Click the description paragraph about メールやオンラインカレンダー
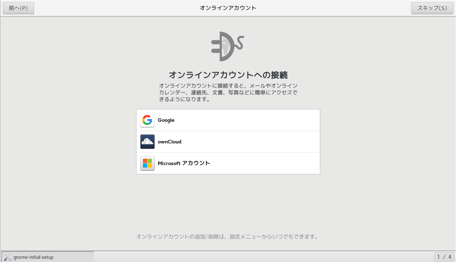The image size is (456, 262). point(228,93)
